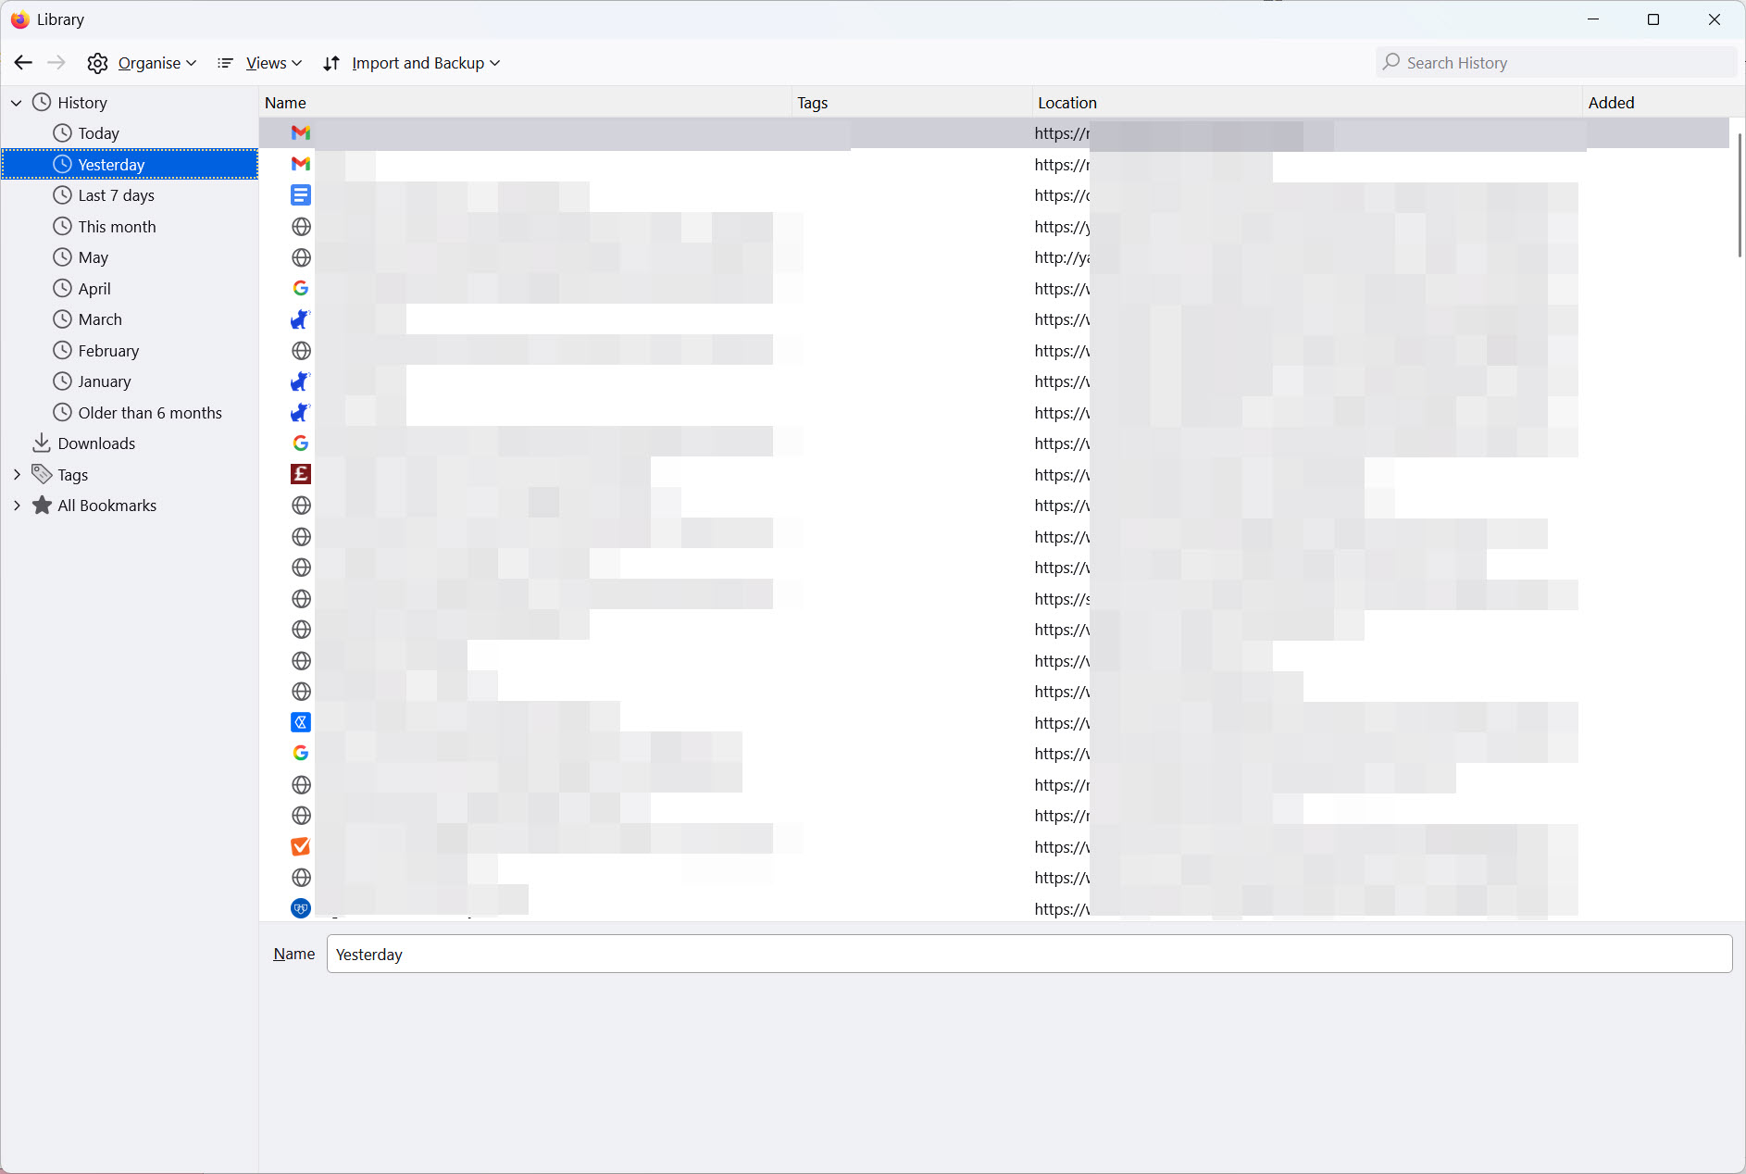
Task: Click the Tags label icon
Action: [x=42, y=474]
